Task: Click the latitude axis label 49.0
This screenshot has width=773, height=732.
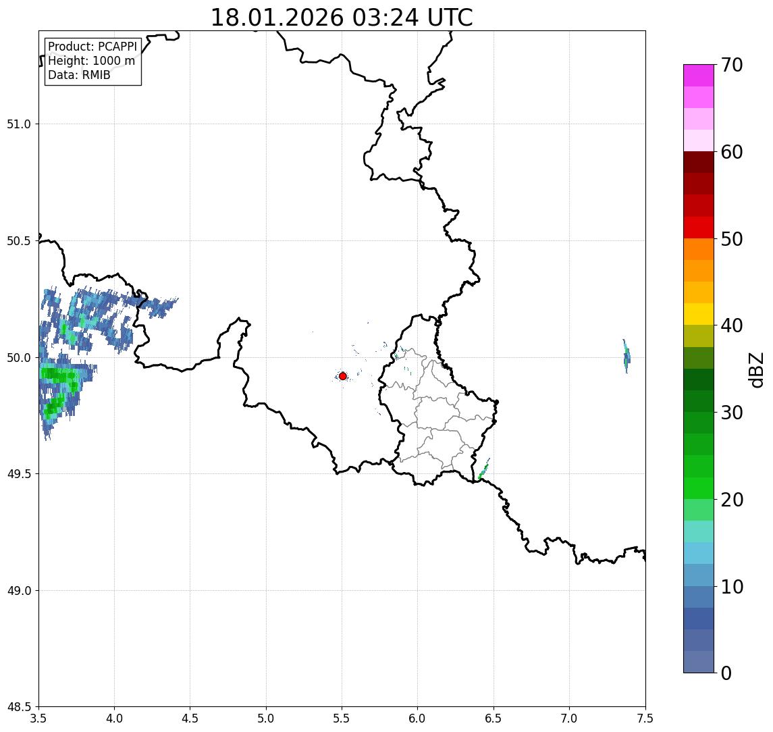Action: pos(19,590)
